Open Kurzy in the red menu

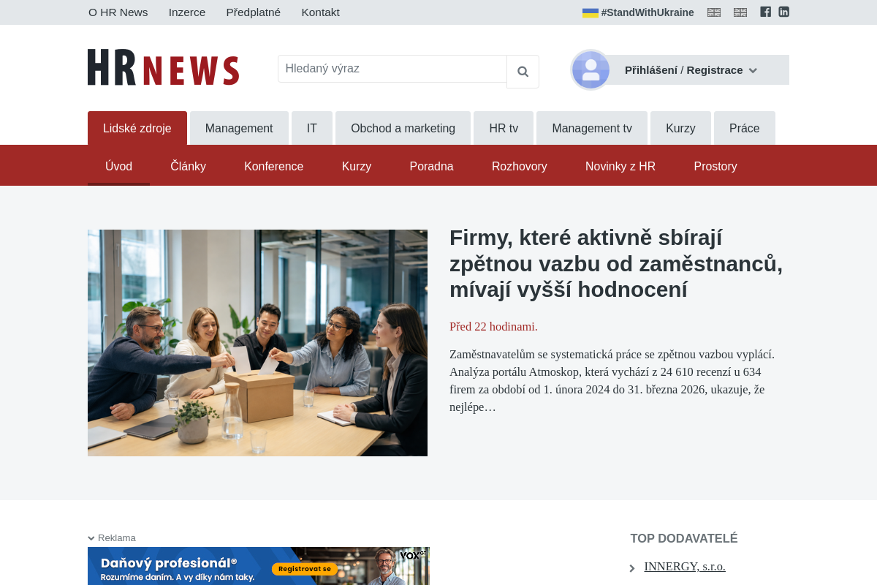(x=357, y=166)
